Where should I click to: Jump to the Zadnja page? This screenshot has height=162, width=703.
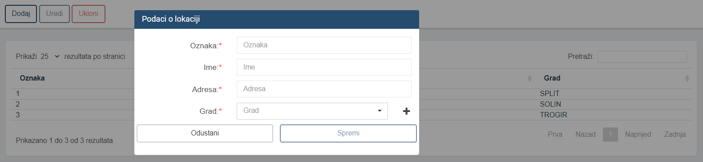[675, 135]
